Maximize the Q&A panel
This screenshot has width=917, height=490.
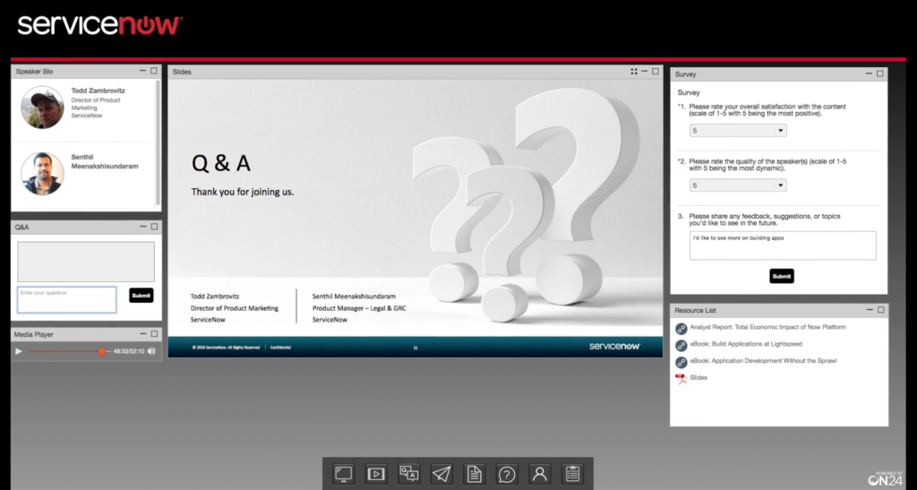[154, 227]
